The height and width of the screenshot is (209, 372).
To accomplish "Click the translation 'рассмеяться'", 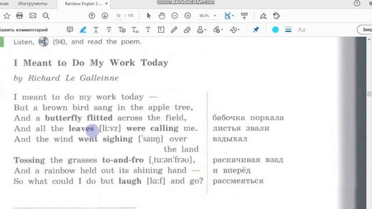I will click(238, 181).
